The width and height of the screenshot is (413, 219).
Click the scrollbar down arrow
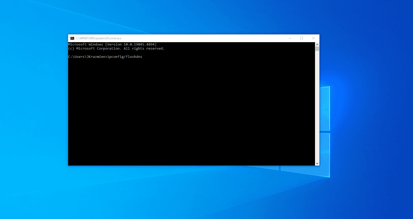point(317,163)
